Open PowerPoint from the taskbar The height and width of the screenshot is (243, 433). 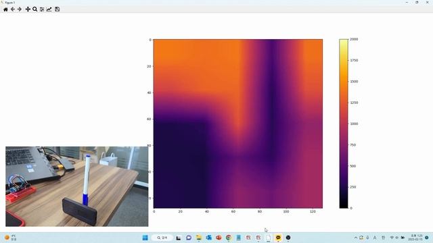(219, 238)
